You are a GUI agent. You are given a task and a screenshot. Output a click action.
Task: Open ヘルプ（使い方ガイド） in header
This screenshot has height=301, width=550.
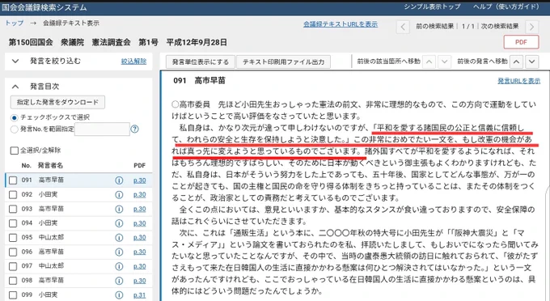[x=506, y=6]
